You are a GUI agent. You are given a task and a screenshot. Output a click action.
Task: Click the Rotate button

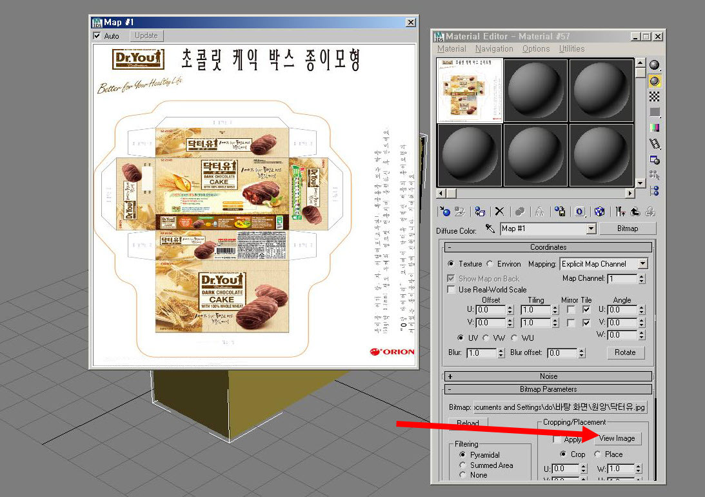(626, 352)
